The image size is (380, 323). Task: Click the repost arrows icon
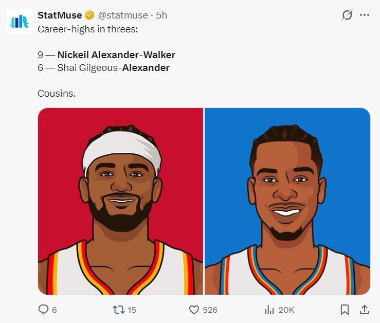tap(119, 310)
